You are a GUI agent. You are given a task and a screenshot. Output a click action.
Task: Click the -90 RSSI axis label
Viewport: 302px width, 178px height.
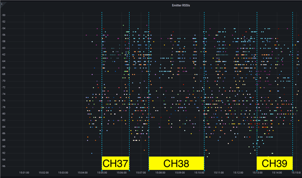[3, 146]
